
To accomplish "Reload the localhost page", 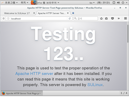I will [x=70, y=19].
